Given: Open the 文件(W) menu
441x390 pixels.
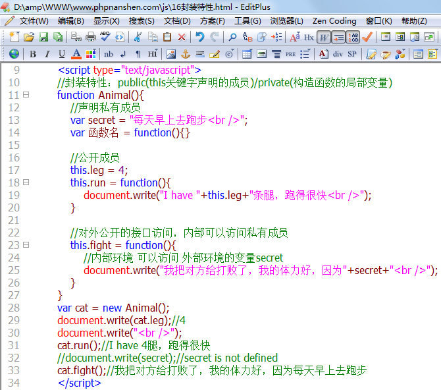Looking at the screenshot, I should tap(34, 21).
